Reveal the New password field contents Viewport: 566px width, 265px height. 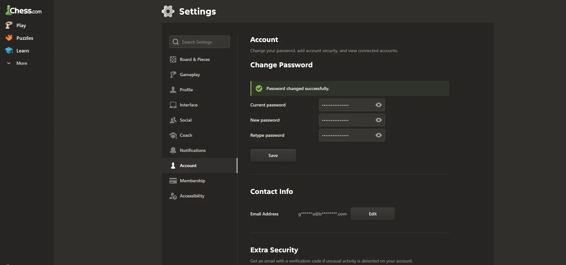pos(379,120)
